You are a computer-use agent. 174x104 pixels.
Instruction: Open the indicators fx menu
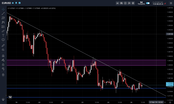(x=129, y=3)
